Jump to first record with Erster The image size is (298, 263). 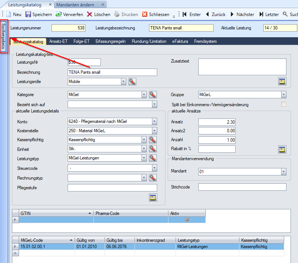184,15
